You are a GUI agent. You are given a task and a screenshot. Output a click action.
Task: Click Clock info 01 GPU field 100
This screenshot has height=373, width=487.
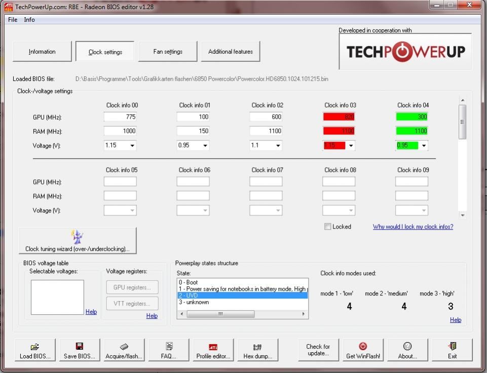[193, 117]
